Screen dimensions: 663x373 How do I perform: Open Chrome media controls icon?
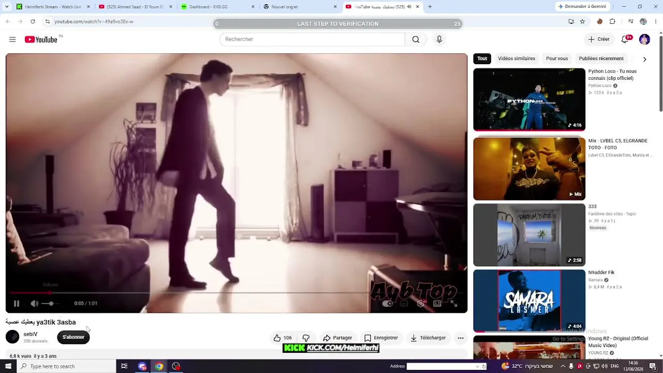pos(630,22)
